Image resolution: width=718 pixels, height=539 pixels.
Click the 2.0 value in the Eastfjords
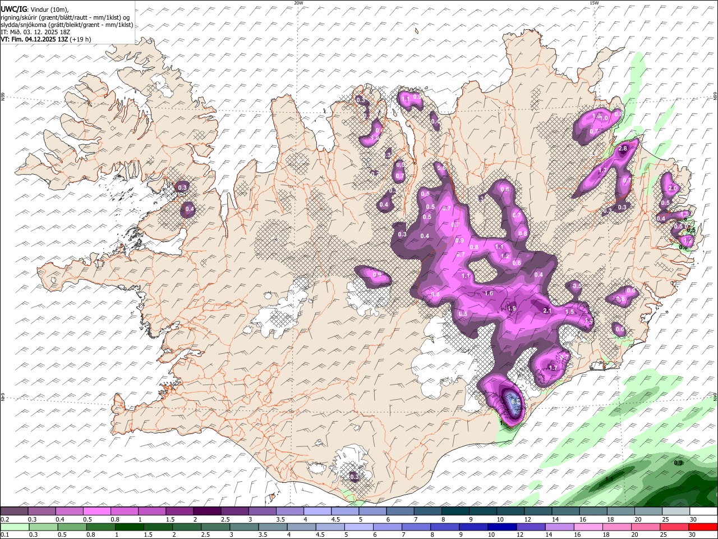673,189
